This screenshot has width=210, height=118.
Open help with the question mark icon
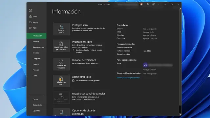[159, 4]
